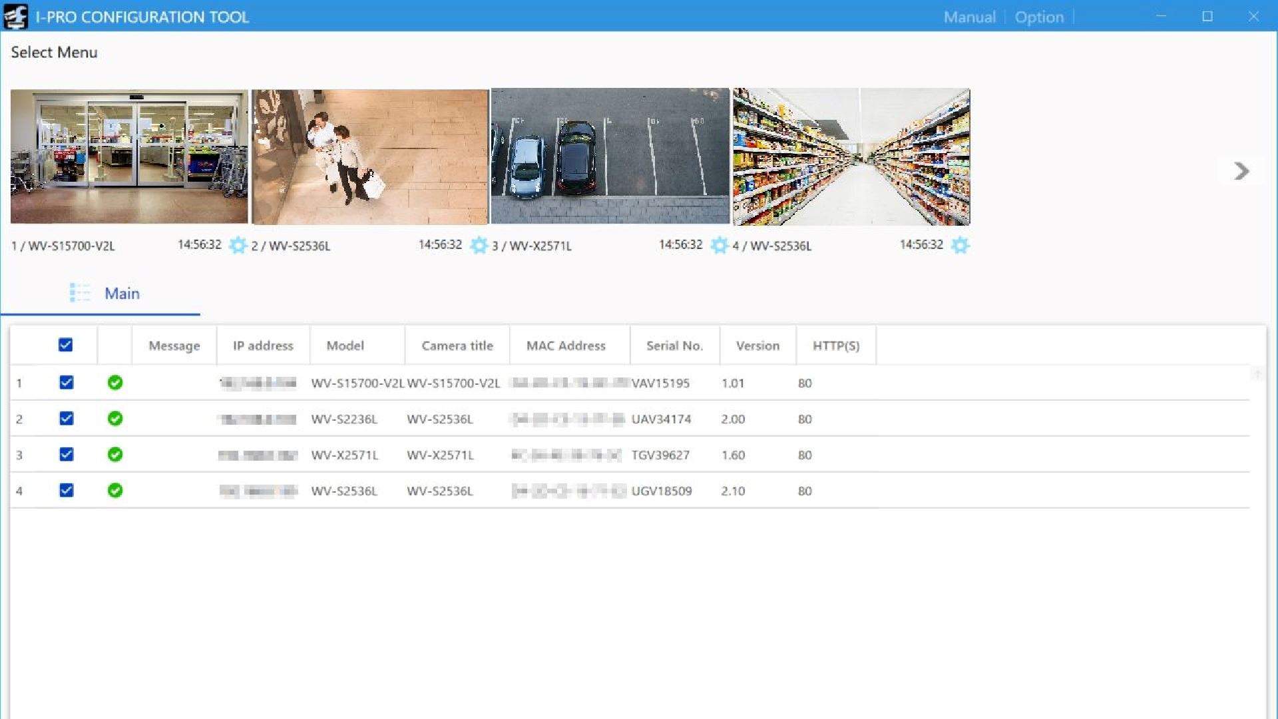Viewport: 1278px width, 719px height.
Task: Toggle the select-all checkbox in table header
Action: click(x=65, y=345)
